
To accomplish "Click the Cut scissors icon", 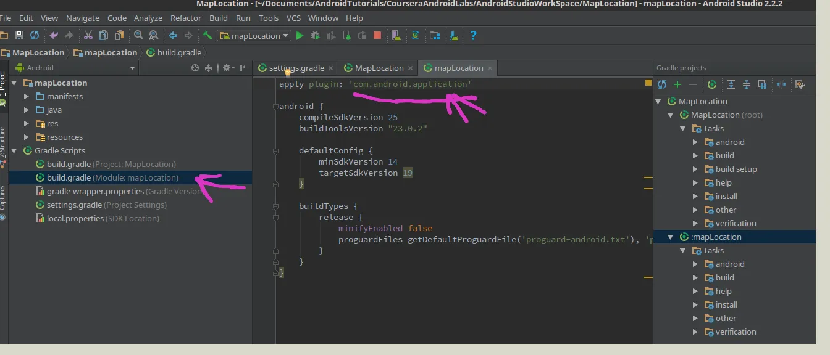I will 88,36.
